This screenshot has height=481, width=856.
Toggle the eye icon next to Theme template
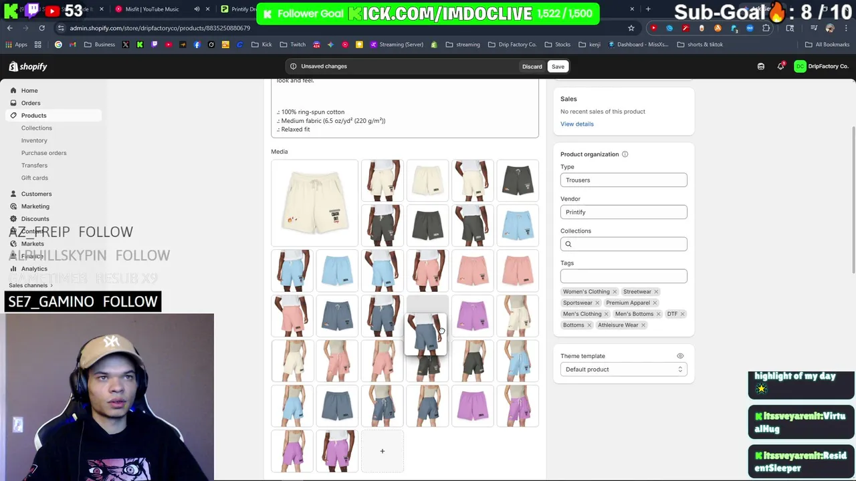pos(680,356)
